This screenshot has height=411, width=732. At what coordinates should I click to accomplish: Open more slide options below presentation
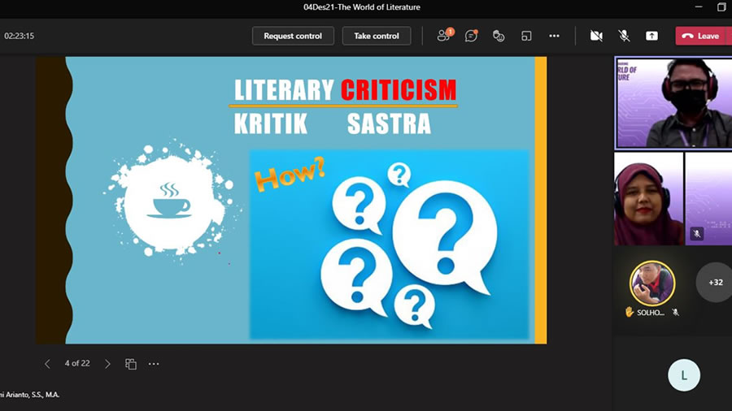pos(154,364)
